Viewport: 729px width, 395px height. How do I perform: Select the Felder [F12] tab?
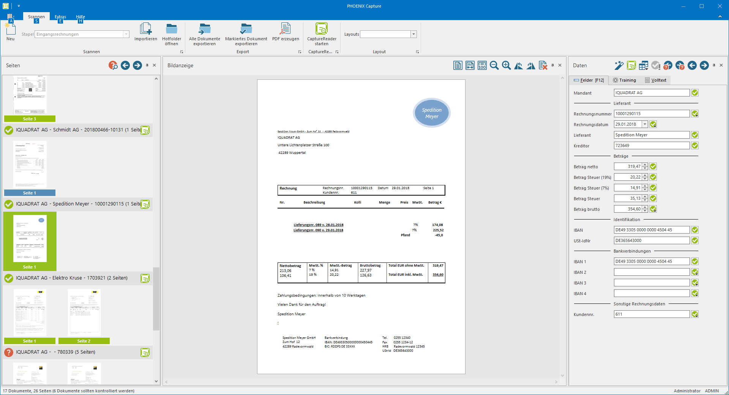(x=589, y=80)
